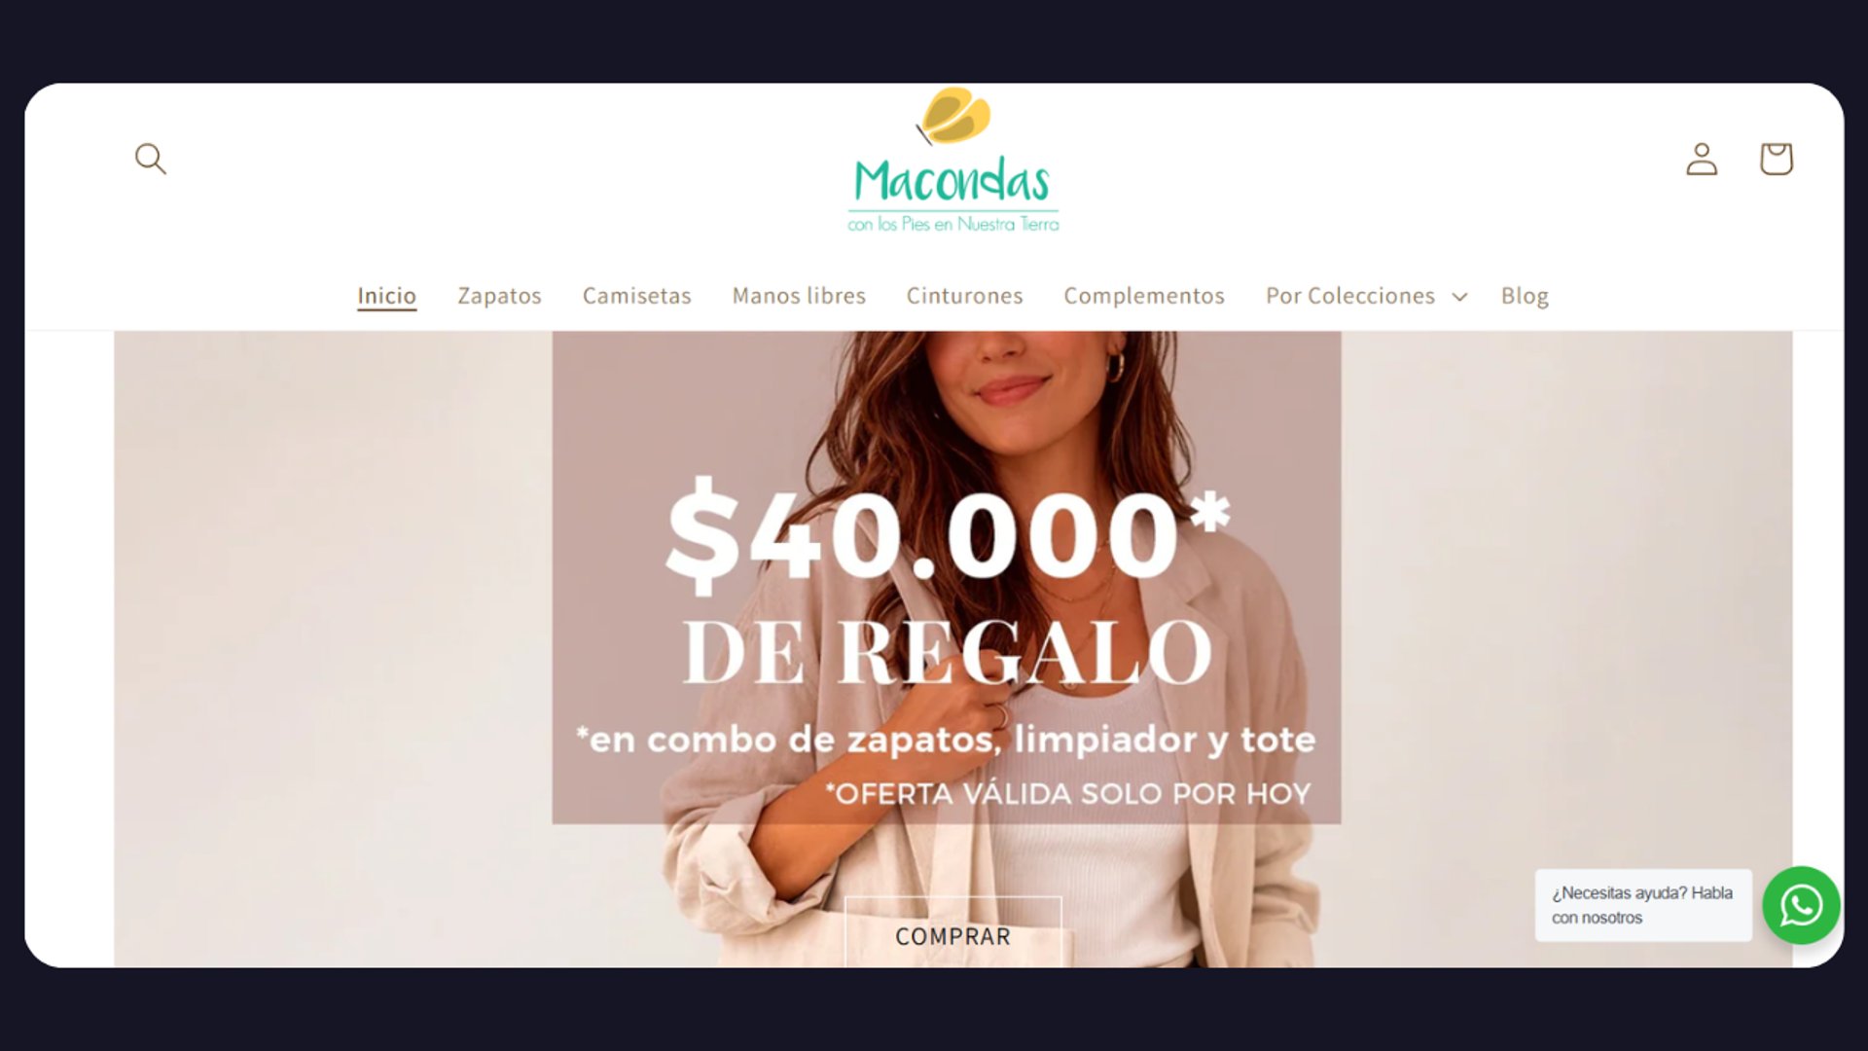Open the Camisetas menu item
The height and width of the screenshot is (1051, 1868).
pos(636,296)
